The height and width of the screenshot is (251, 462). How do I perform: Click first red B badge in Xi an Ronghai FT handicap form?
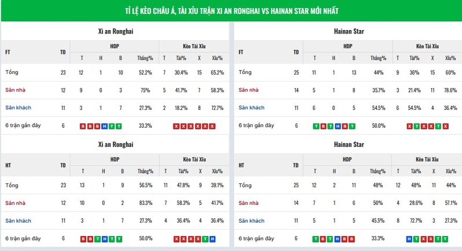pos(82,126)
